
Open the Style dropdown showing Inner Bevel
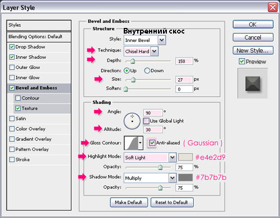[x=144, y=40]
